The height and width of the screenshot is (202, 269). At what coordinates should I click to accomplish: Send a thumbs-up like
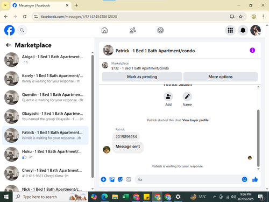[x=255, y=179]
